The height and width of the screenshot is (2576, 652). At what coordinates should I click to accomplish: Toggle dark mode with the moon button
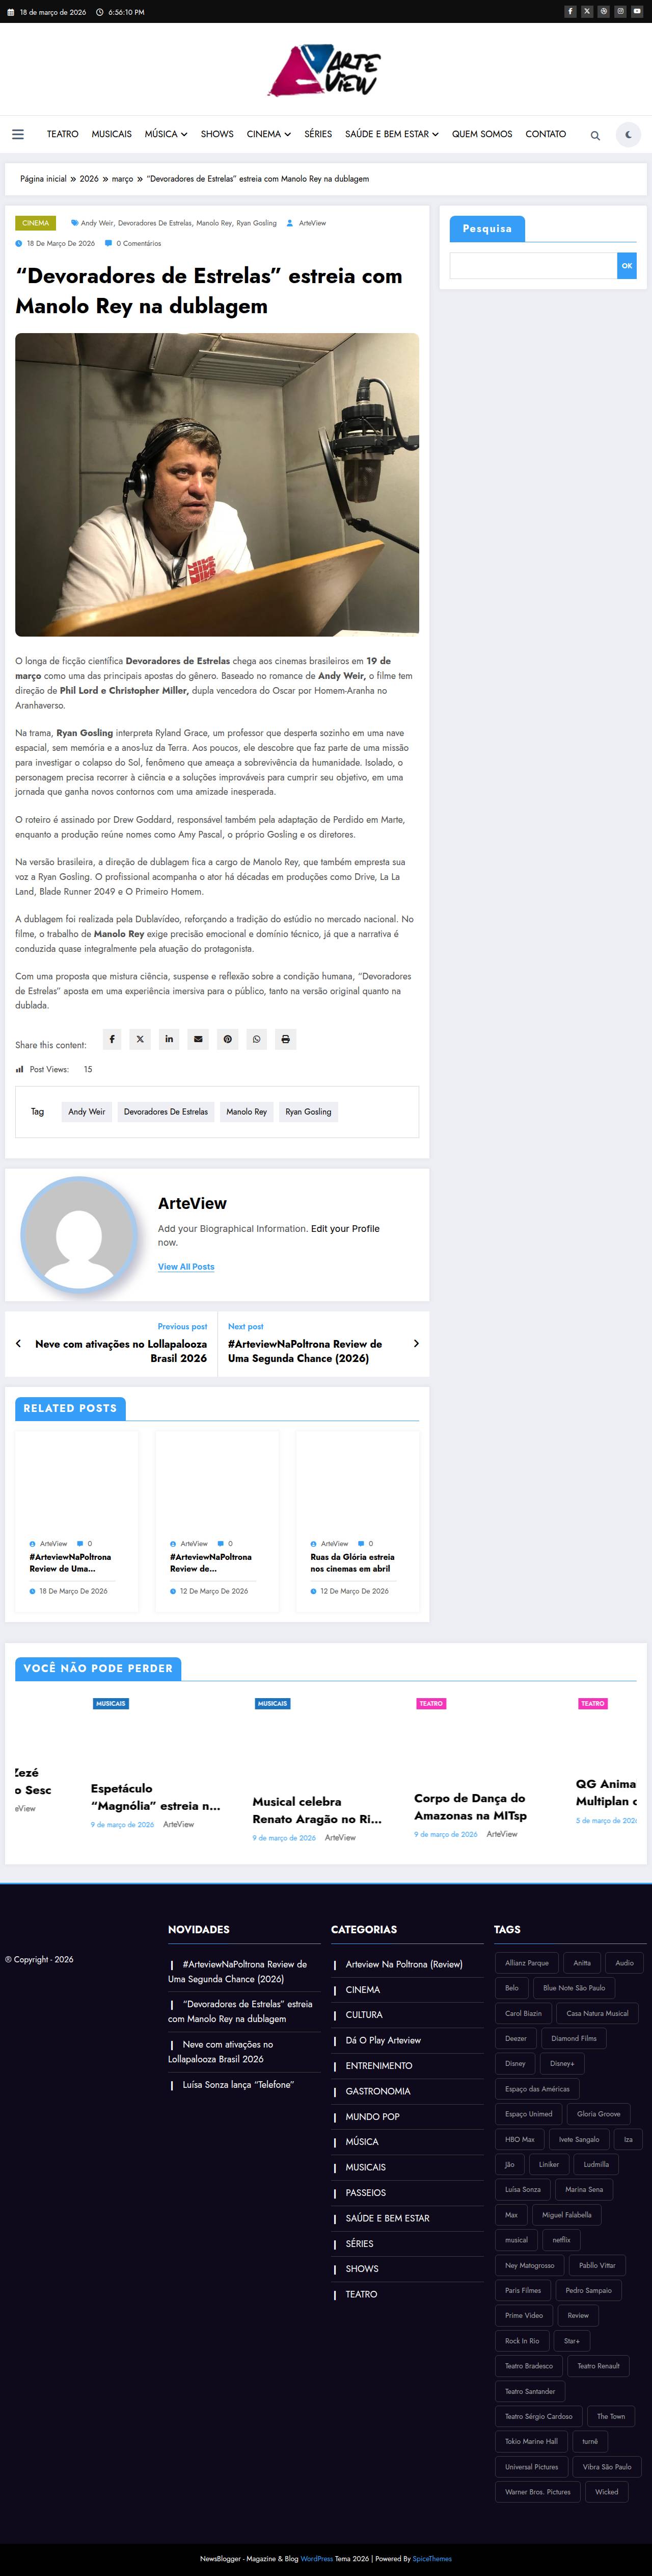click(x=628, y=134)
